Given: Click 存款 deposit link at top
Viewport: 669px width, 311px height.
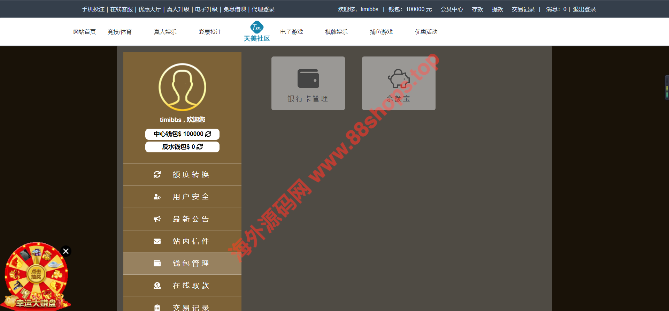Looking at the screenshot, I should (x=477, y=9).
